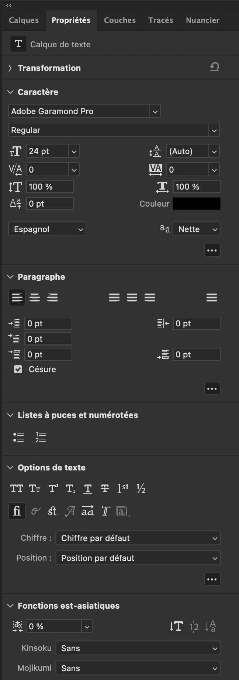This screenshot has height=680, width=239.
Task: Add a bulleted list
Action: pyautogui.click(x=19, y=437)
